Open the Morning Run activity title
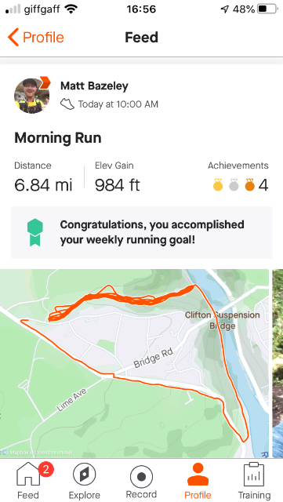The width and height of the screenshot is (283, 502). pyautogui.click(x=58, y=138)
